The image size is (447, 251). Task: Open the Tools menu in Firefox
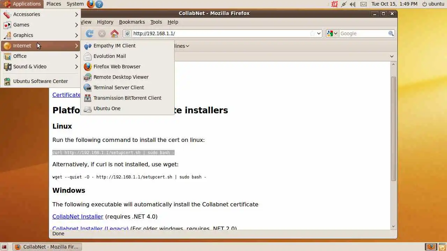click(156, 22)
